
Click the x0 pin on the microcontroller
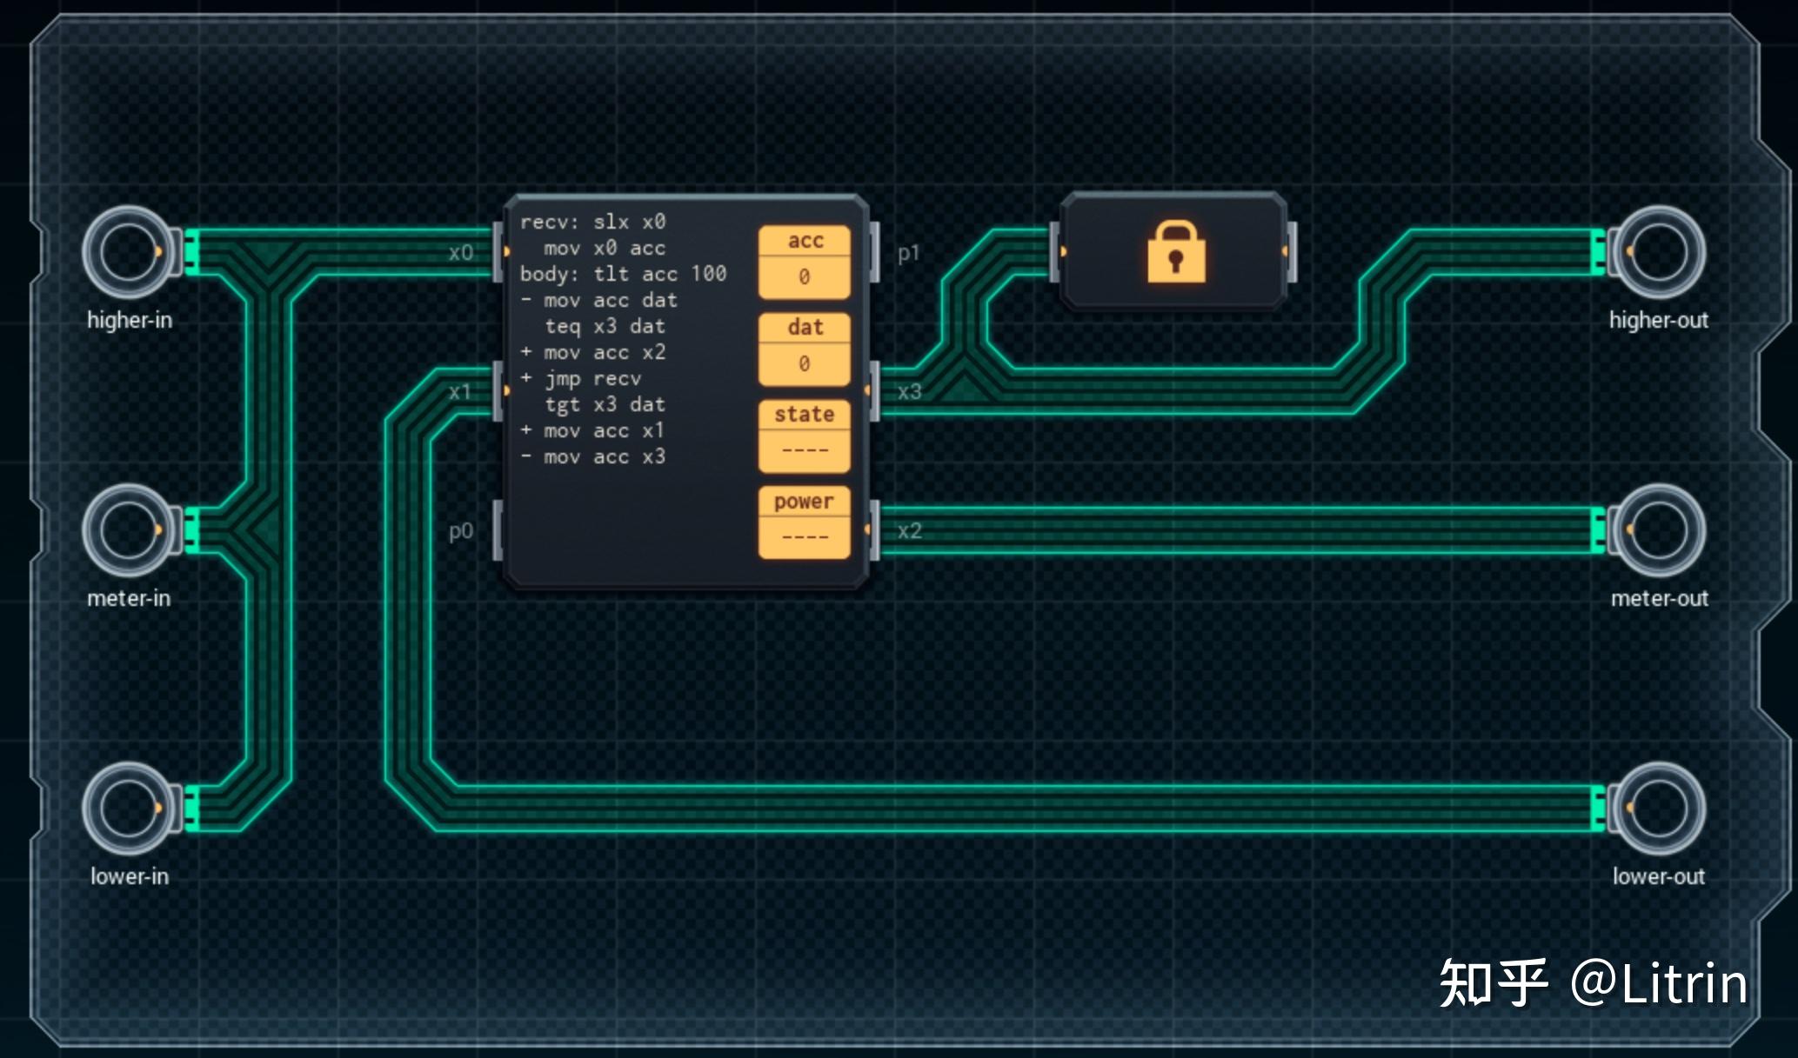click(498, 252)
